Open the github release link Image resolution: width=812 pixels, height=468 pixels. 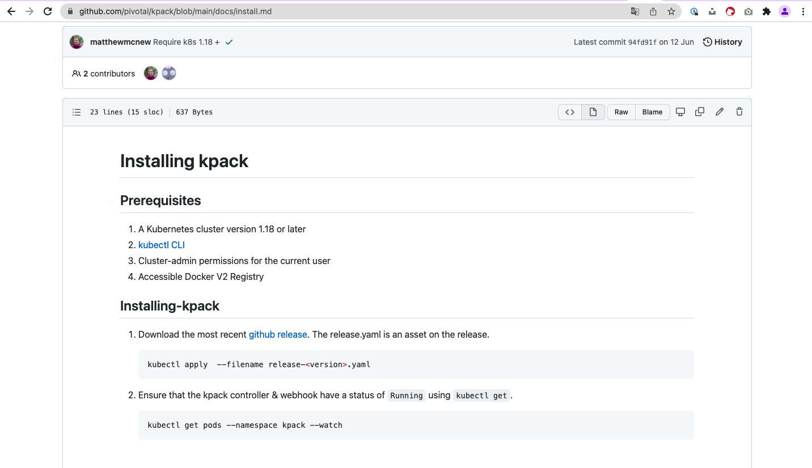pyautogui.click(x=278, y=334)
